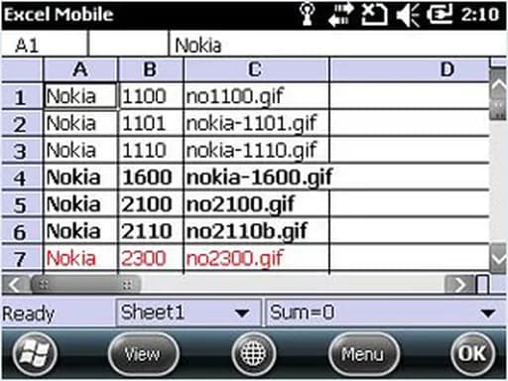The image size is (508, 381).
Task: Tap the on-screen keyboard globe icon
Action: [253, 353]
